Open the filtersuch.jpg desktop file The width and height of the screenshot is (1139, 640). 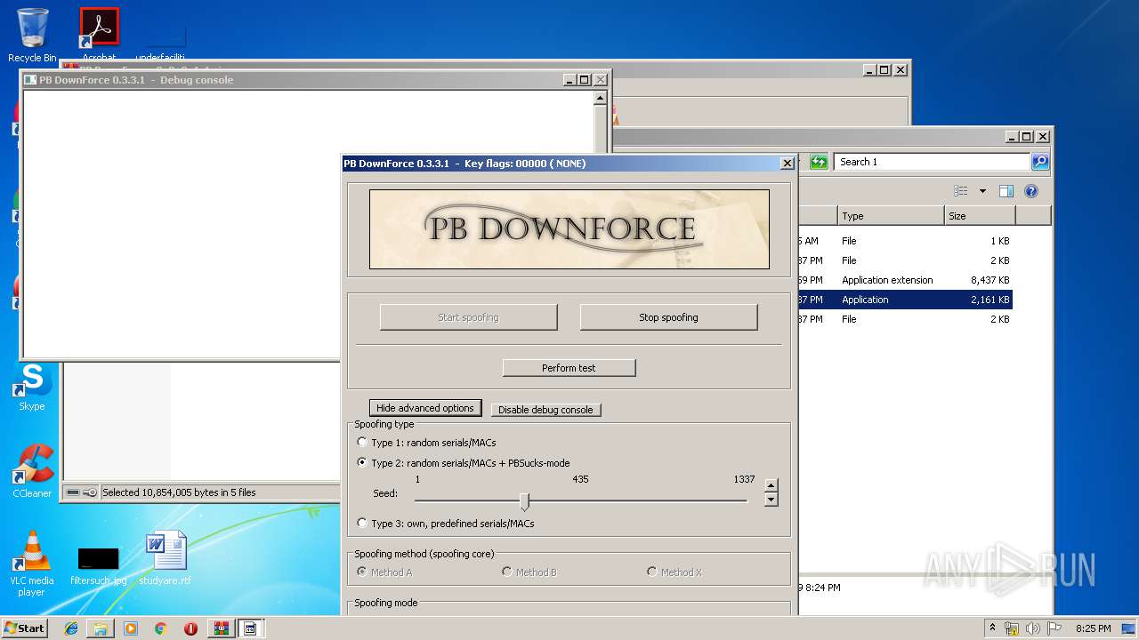coord(98,565)
